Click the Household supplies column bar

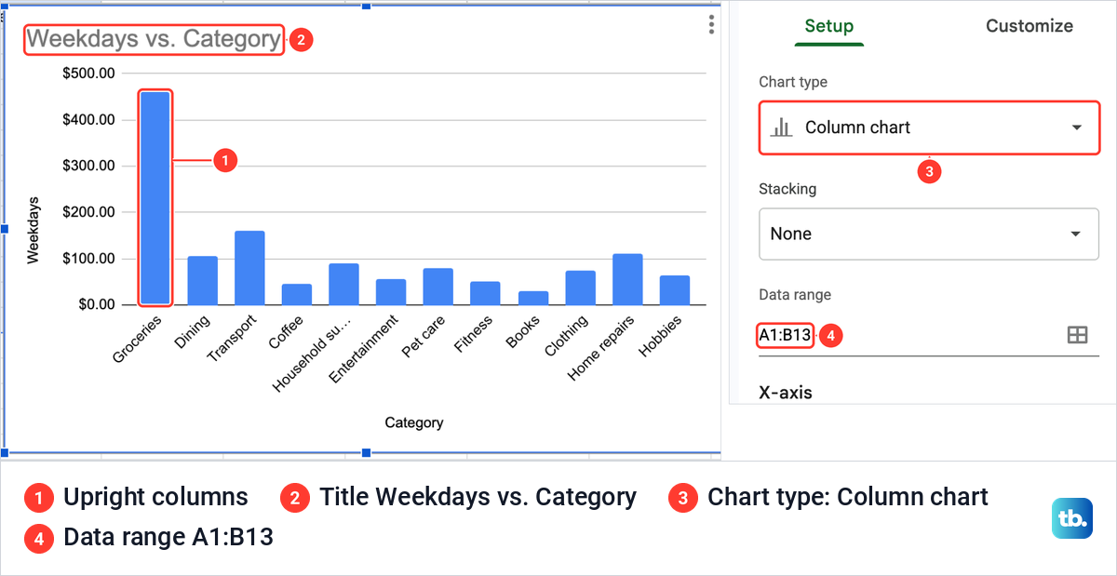coord(343,284)
